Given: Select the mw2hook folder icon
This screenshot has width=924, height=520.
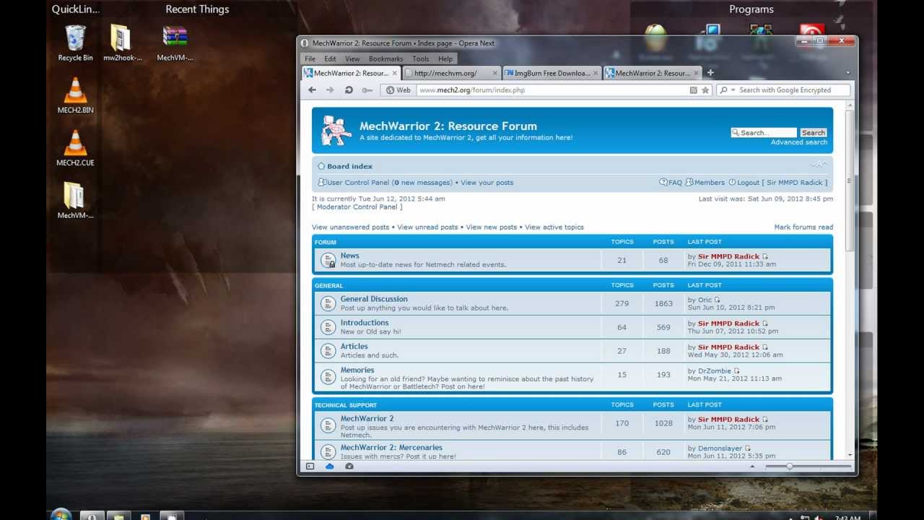Looking at the screenshot, I should (x=121, y=43).
